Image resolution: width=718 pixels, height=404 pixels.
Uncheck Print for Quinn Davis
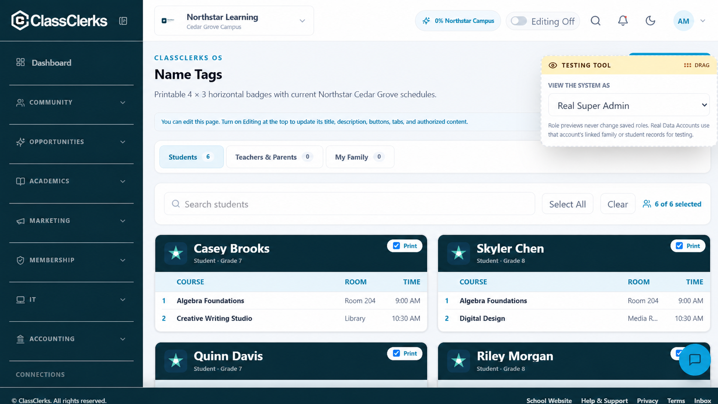click(x=396, y=353)
